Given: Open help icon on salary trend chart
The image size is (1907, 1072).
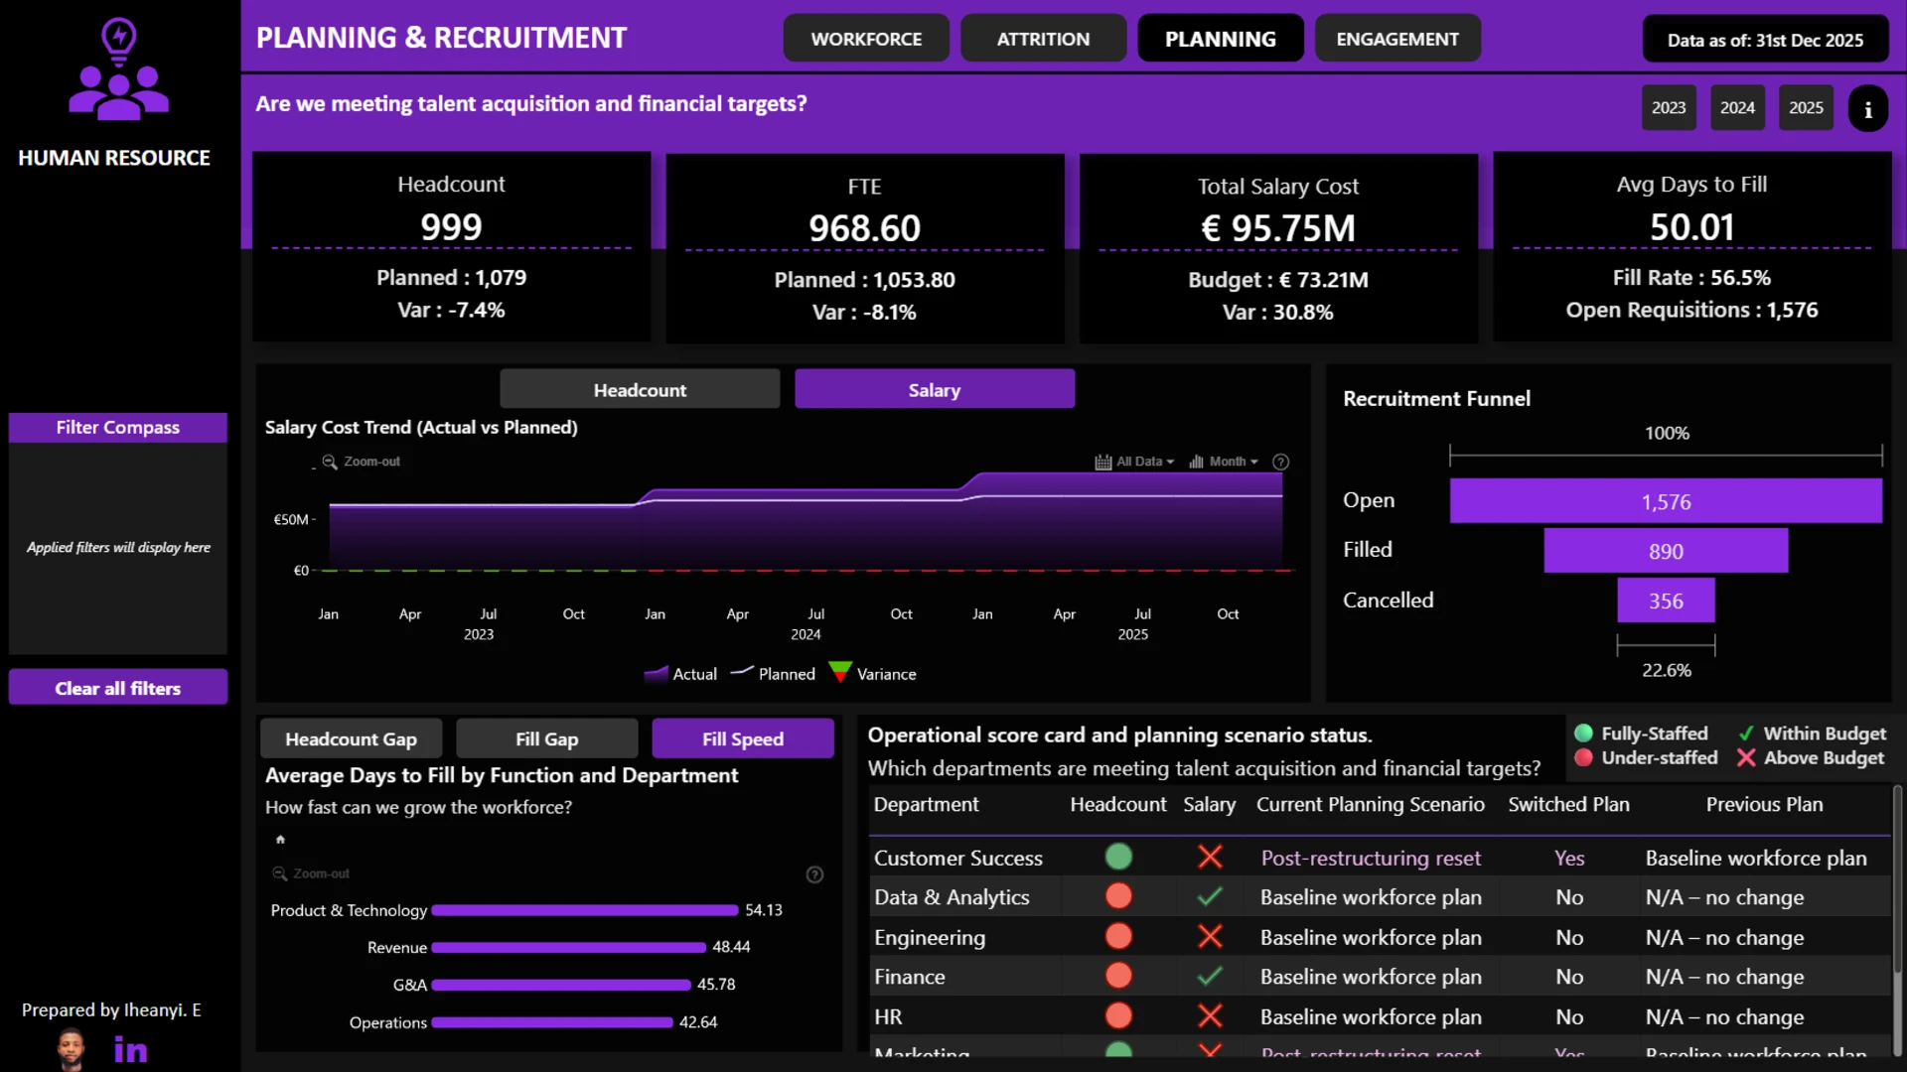Looking at the screenshot, I should pyautogui.click(x=1281, y=462).
